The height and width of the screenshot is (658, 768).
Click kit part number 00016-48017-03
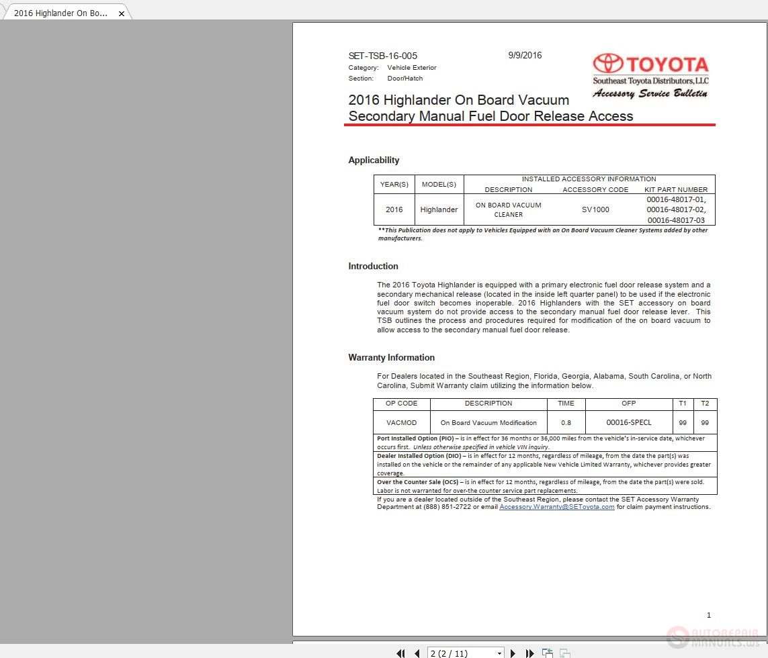click(676, 220)
